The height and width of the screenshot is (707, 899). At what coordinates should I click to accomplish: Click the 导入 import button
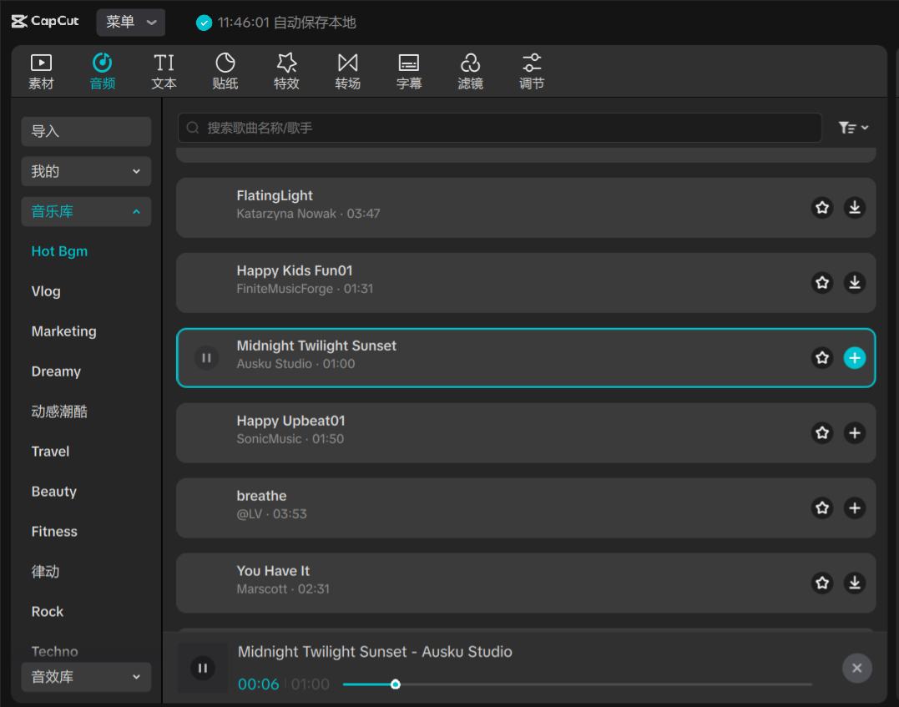[x=86, y=131]
